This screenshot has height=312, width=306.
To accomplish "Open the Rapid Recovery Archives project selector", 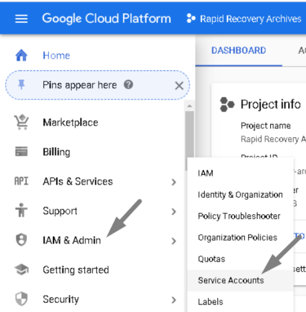I will click(x=244, y=19).
